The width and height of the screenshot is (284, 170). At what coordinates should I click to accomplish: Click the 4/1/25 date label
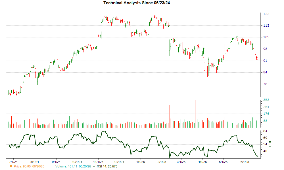(x=202, y=162)
